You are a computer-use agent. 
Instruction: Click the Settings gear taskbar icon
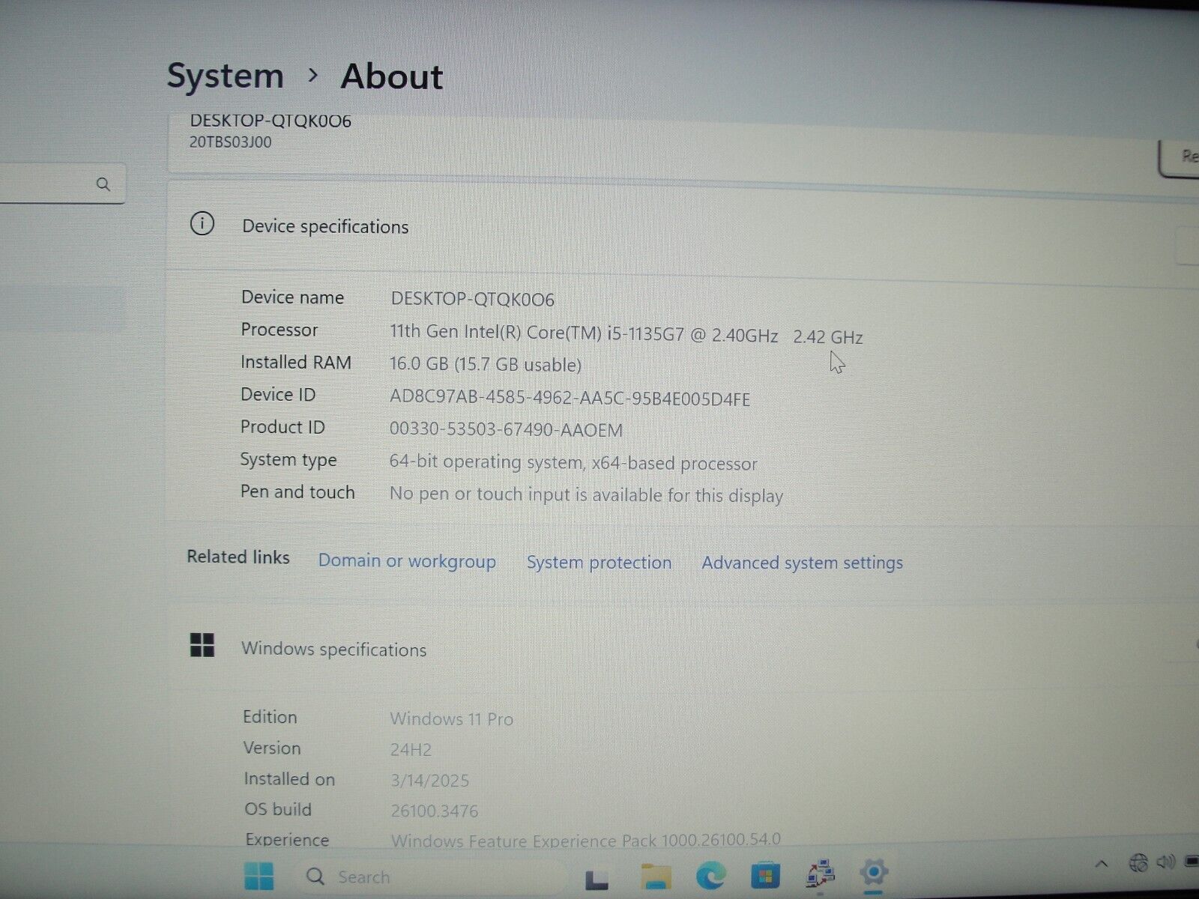click(x=874, y=872)
